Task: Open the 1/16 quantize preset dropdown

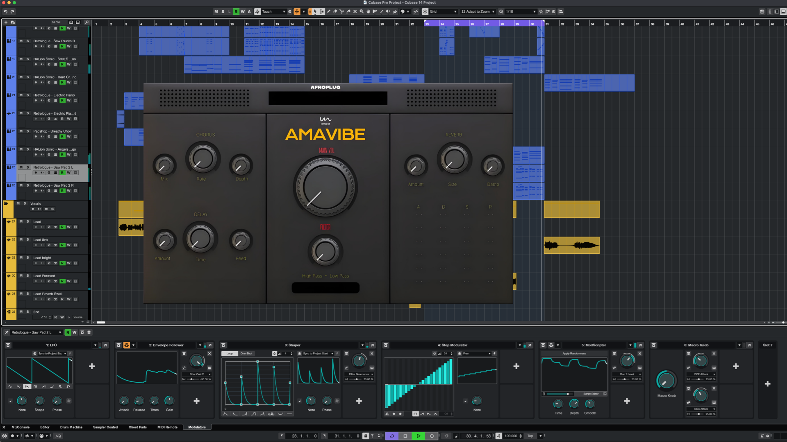Action: [521, 11]
